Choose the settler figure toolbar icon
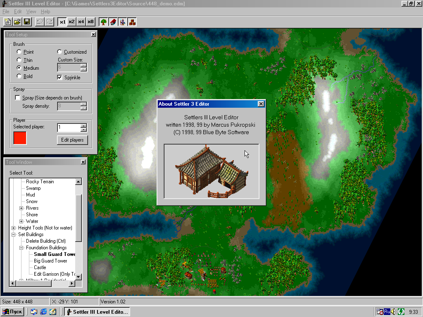The height and width of the screenshot is (317, 423). tap(122, 21)
